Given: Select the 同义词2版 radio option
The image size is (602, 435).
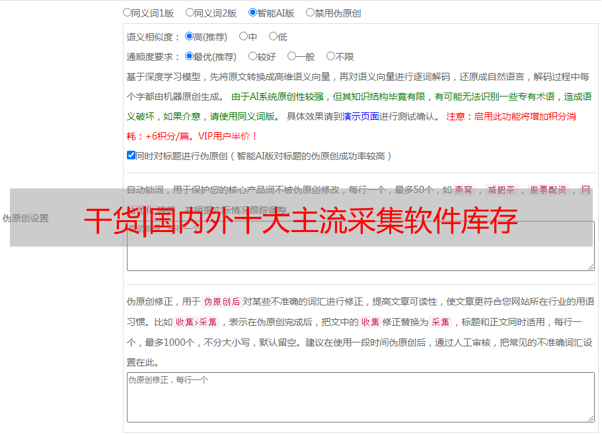Looking at the screenshot, I should tap(190, 13).
